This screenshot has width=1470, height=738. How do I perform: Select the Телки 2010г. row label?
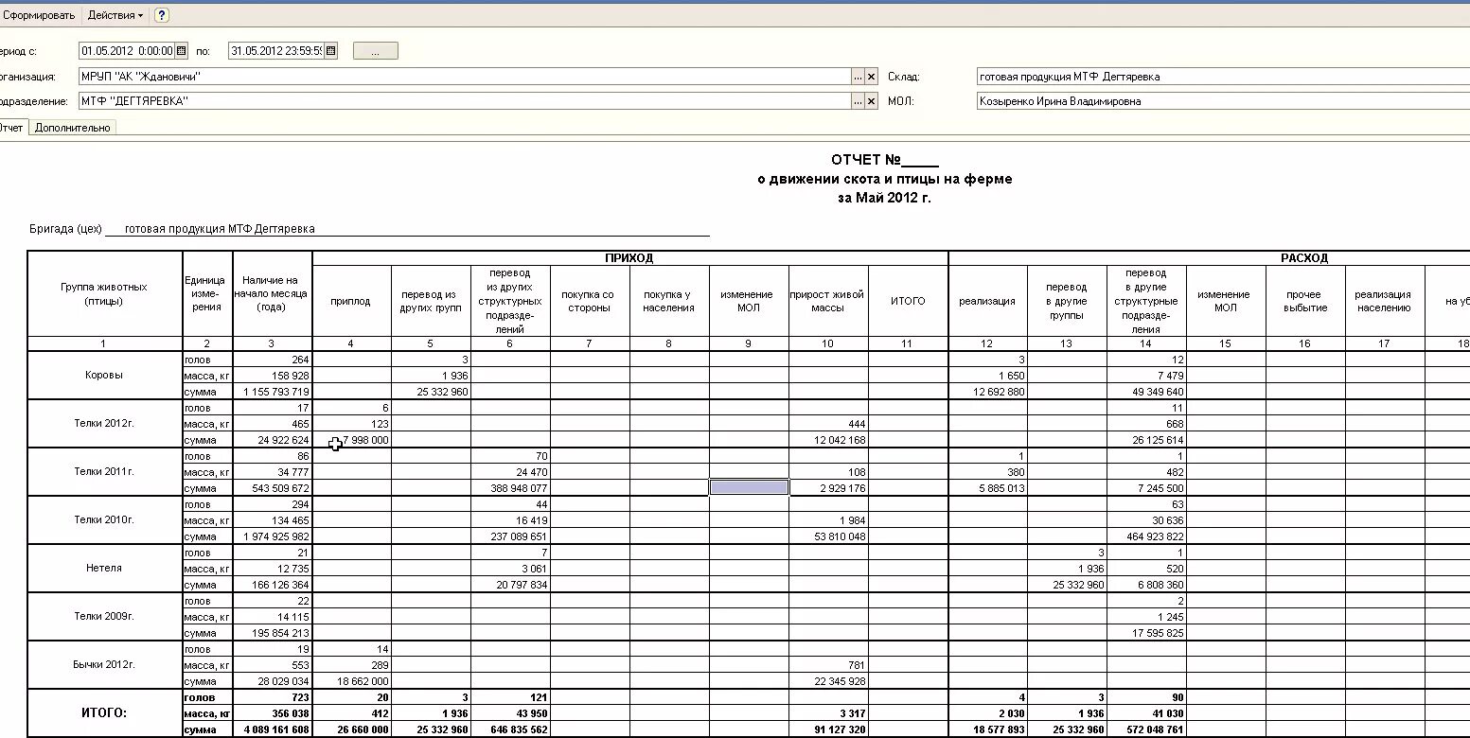click(x=104, y=519)
